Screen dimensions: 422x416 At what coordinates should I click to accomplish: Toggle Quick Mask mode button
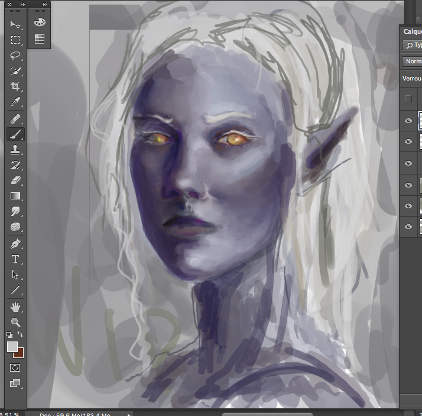click(15, 367)
